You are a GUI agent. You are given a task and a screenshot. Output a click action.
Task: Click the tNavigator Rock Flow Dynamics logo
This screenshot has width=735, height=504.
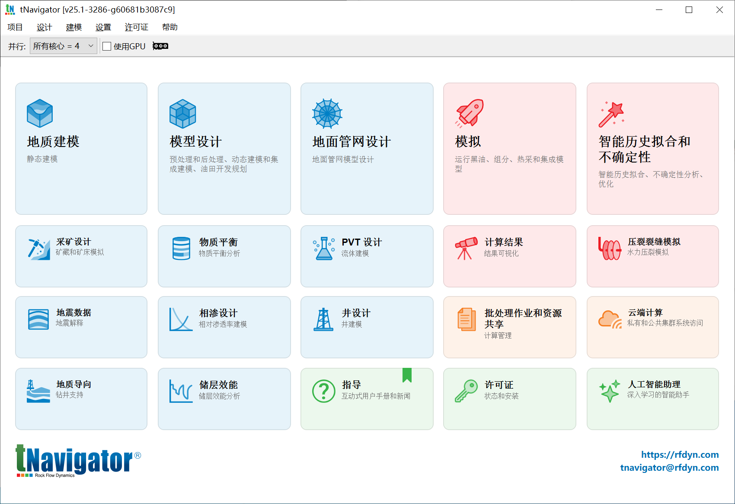point(78,461)
